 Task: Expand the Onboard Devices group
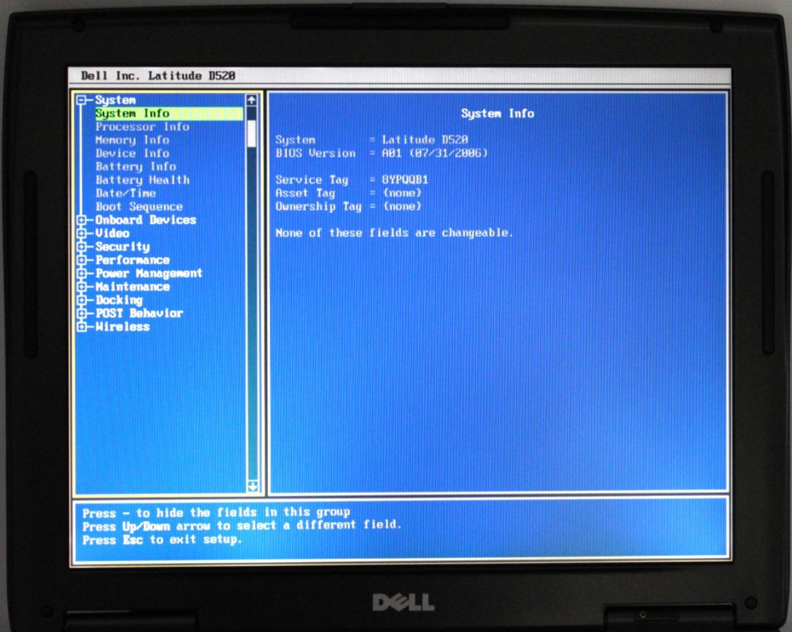click(x=82, y=220)
